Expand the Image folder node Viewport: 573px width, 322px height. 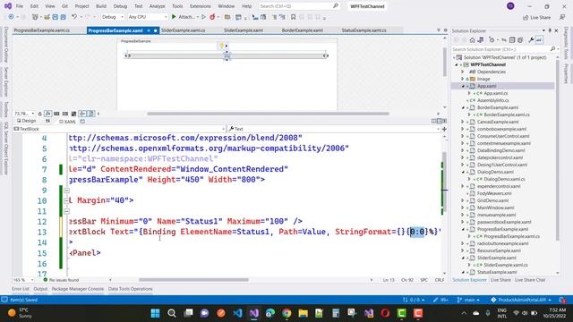tap(463, 79)
